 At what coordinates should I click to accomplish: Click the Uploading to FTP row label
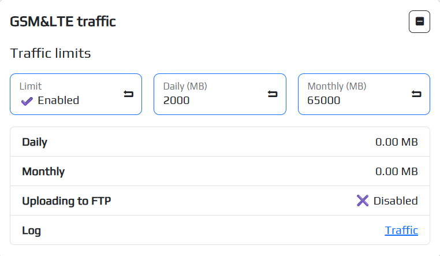[66, 201]
